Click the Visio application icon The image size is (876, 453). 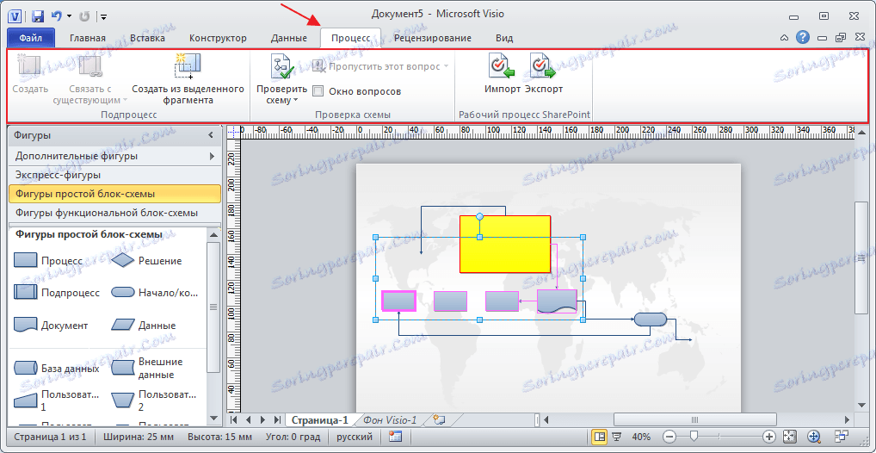tap(16, 16)
